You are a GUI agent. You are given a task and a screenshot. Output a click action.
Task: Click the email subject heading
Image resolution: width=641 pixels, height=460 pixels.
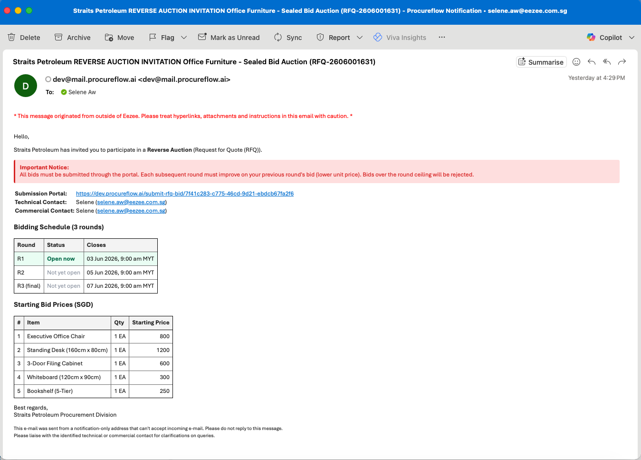click(x=194, y=62)
